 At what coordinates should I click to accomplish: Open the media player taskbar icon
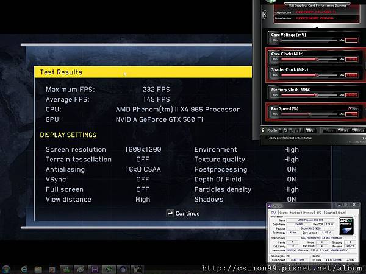(x=52, y=270)
